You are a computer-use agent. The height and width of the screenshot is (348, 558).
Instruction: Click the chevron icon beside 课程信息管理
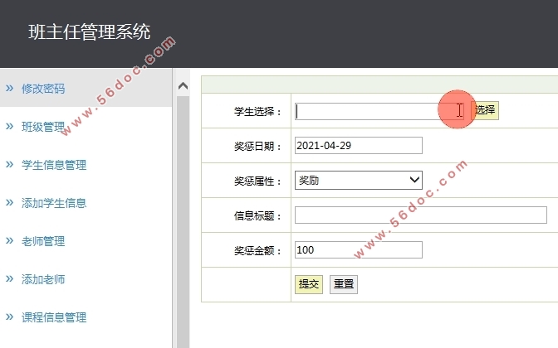click(x=9, y=317)
